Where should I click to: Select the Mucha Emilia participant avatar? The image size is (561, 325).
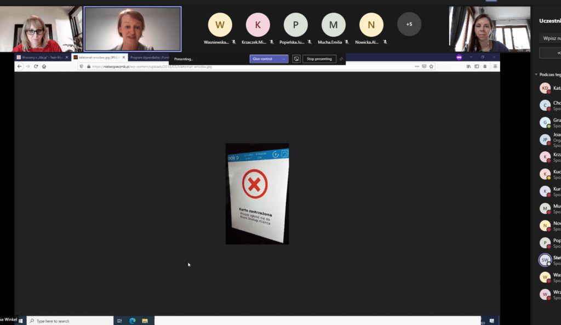tap(334, 25)
